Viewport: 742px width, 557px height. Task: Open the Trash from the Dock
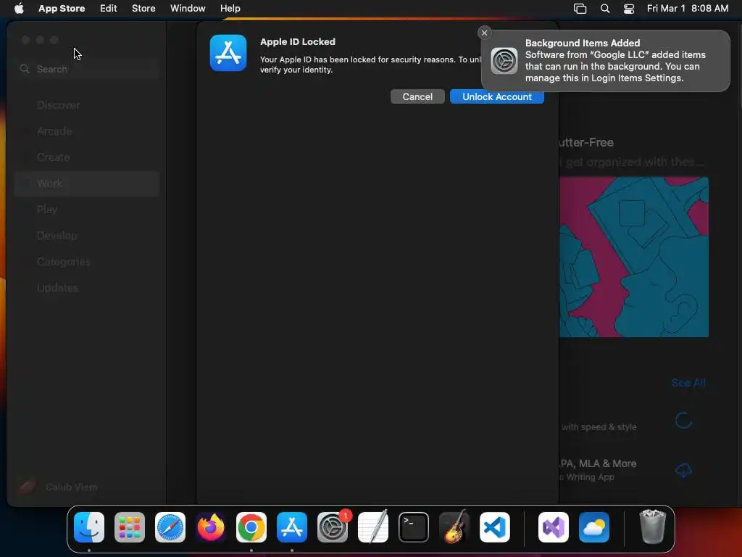653,527
